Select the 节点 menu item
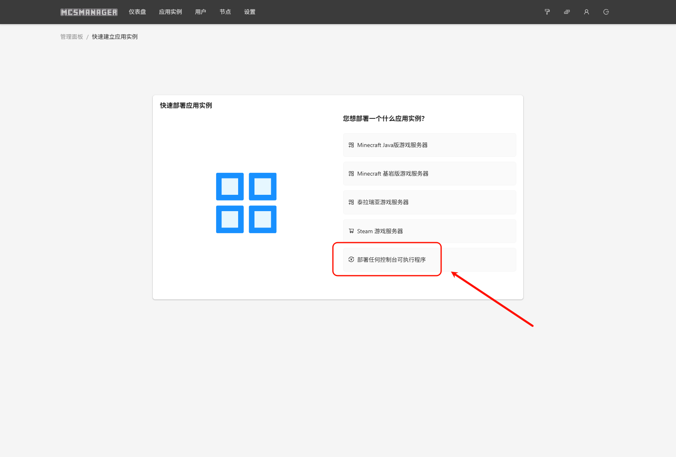This screenshot has height=457, width=676. (225, 12)
